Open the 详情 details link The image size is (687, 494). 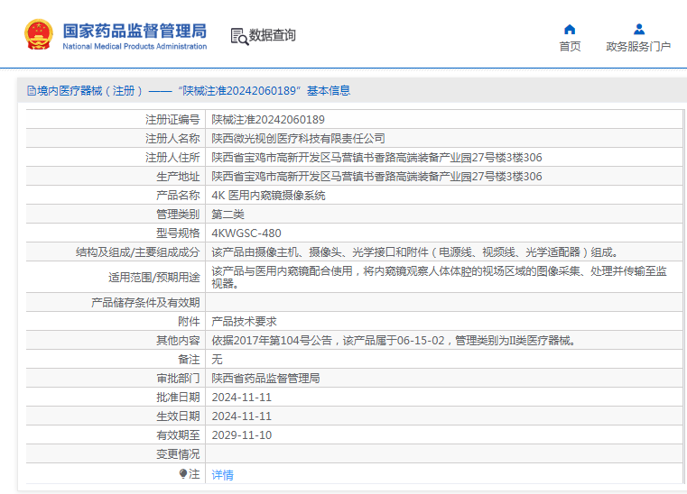(223, 474)
